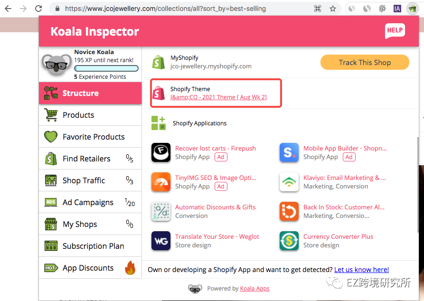Open Automatic Discounts & Gifts link

coord(215,207)
